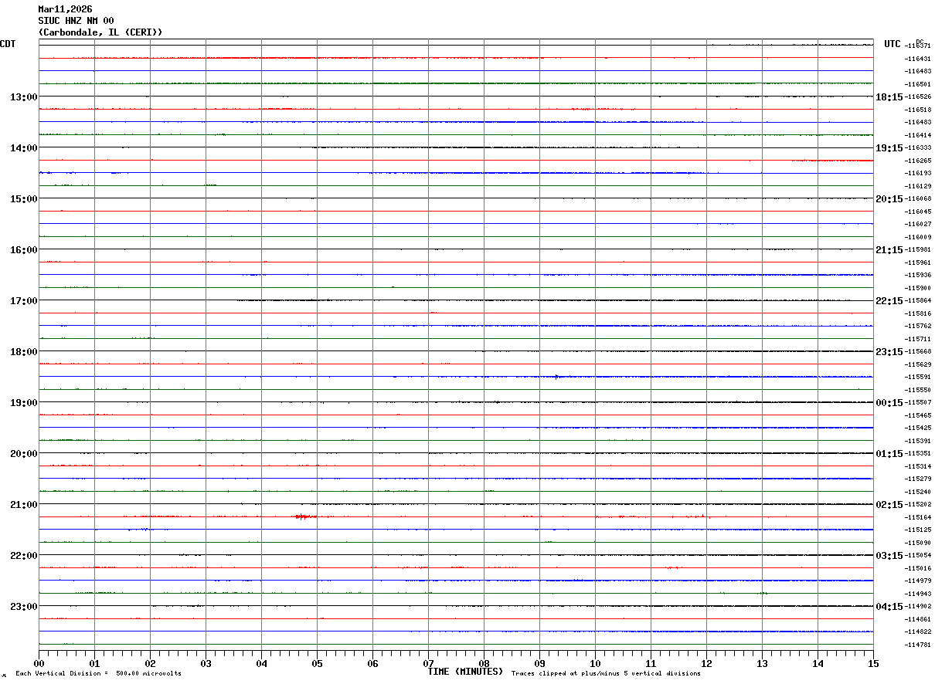Image resolution: width=935 pixels, height=684 pixels.
Task: Select the 20:00 CDT time label
Action: (23, 453)
